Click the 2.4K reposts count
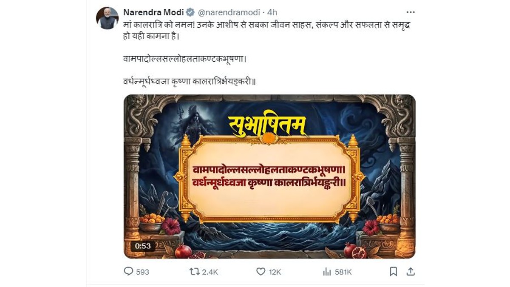 [210, 272]
